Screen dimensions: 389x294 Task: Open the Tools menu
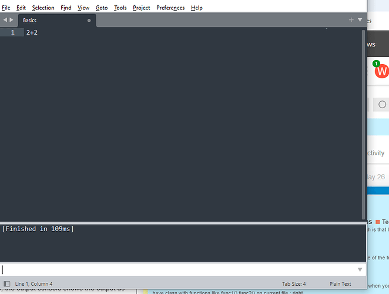pos(120,8)
